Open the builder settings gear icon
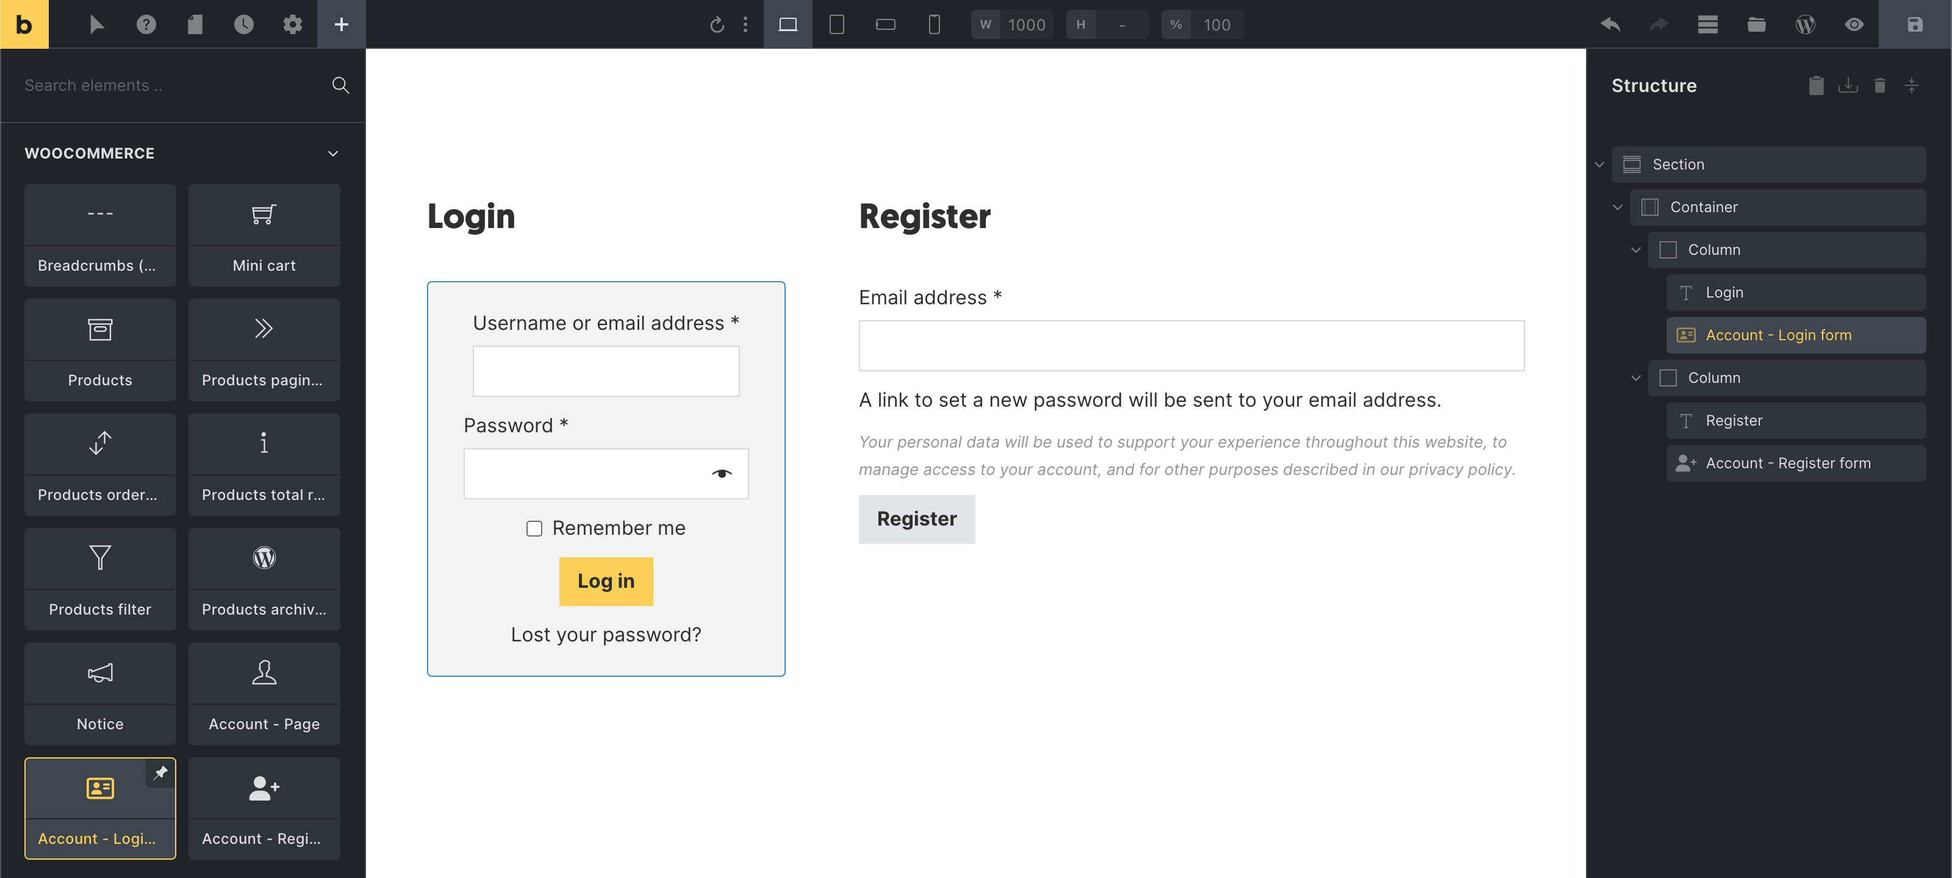1952x878 pixels. 293,24
